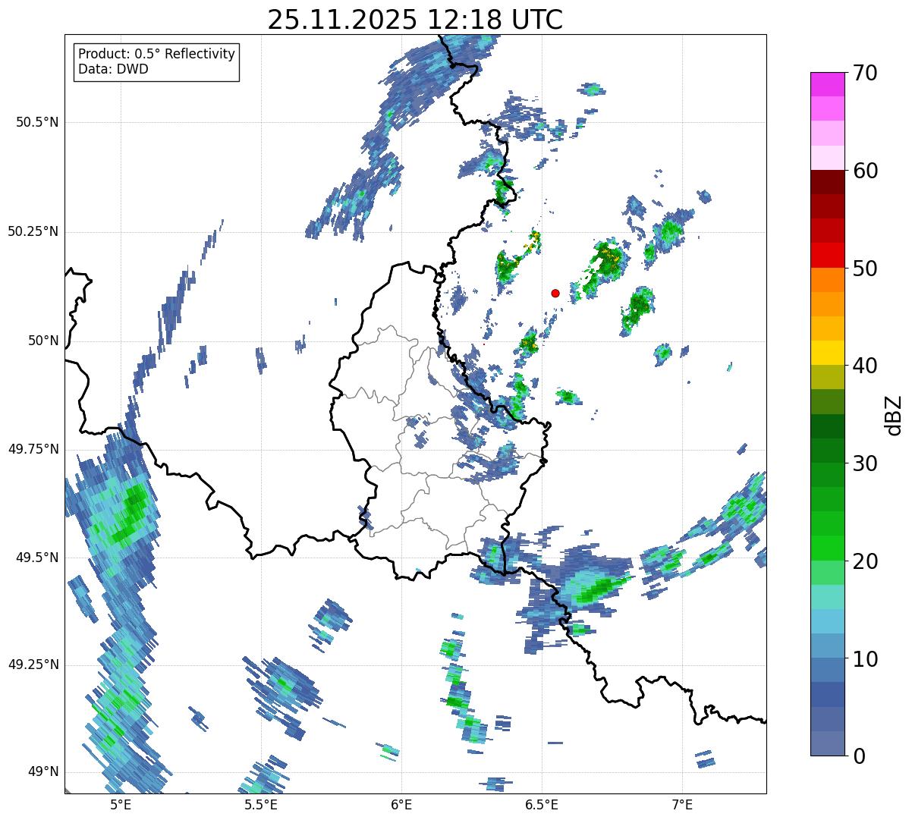The image size is (912, 820).
Task: Click the 50.5°N latitude label
Action: pos(37,122)
